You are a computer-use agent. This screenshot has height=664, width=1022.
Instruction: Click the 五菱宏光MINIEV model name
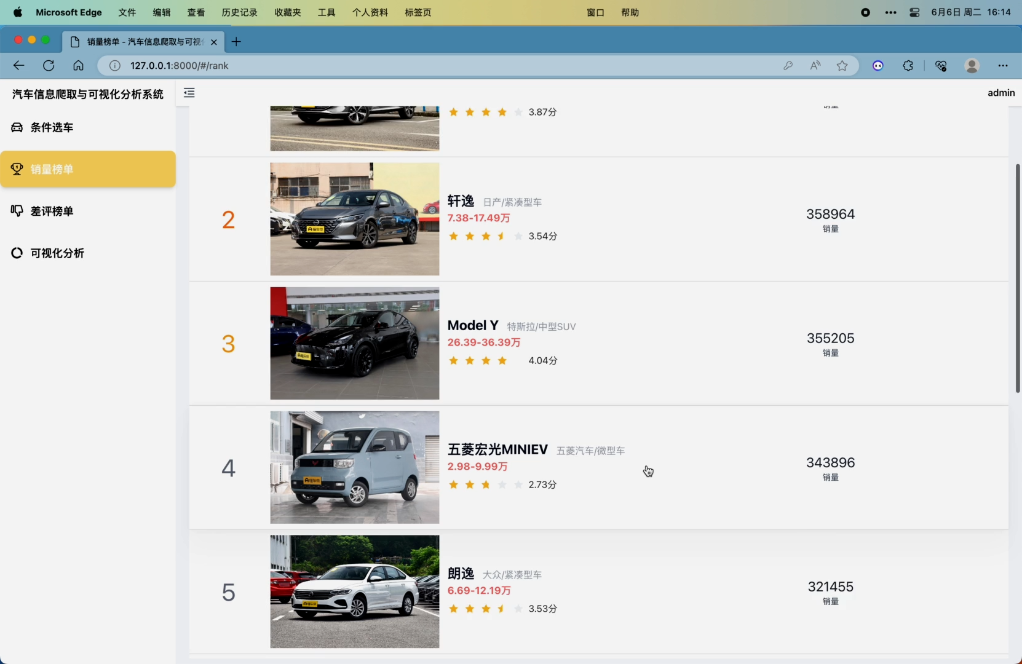497,449
